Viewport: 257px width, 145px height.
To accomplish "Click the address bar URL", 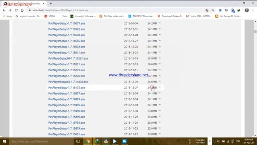I will tap(60, 10).
